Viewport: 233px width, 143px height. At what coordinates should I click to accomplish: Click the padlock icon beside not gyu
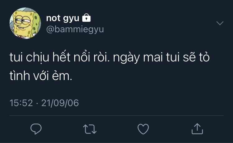86,19
